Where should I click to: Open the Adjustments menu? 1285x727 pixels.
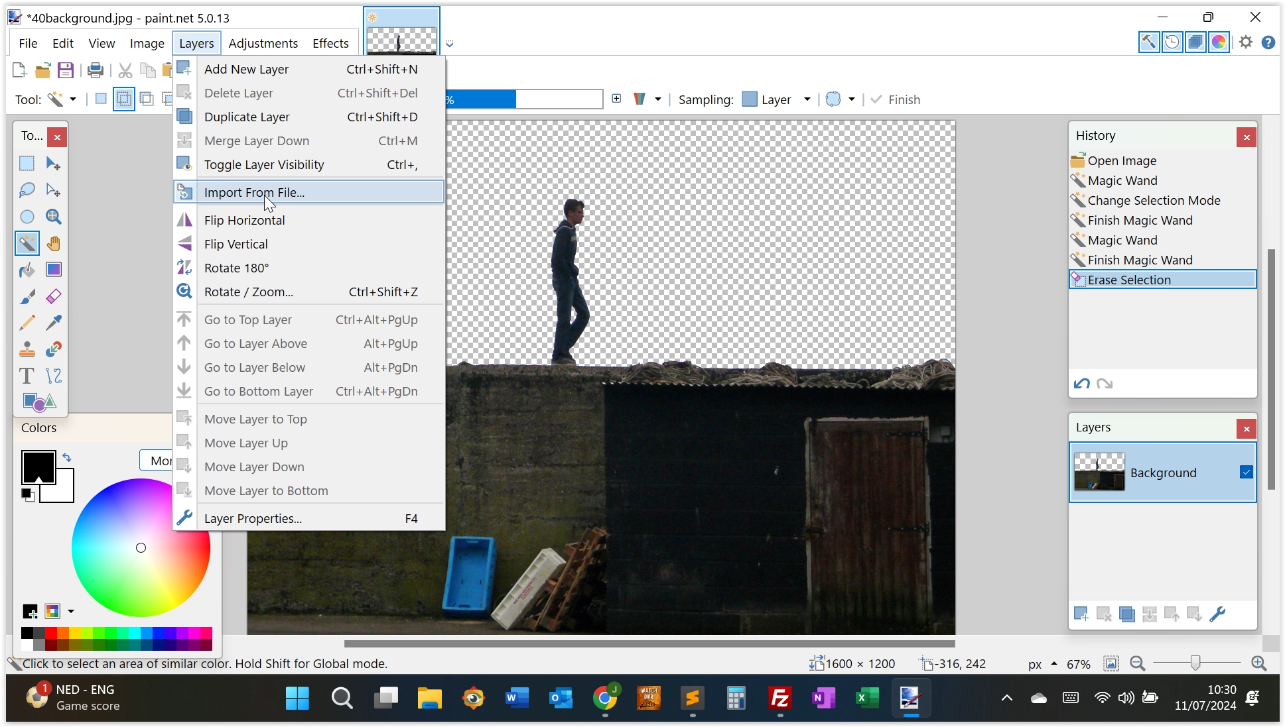(263, 43)
